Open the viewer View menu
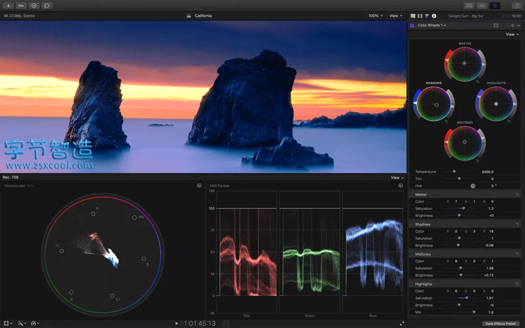Screen dimensions: 525x328 [x=395, y=16]
